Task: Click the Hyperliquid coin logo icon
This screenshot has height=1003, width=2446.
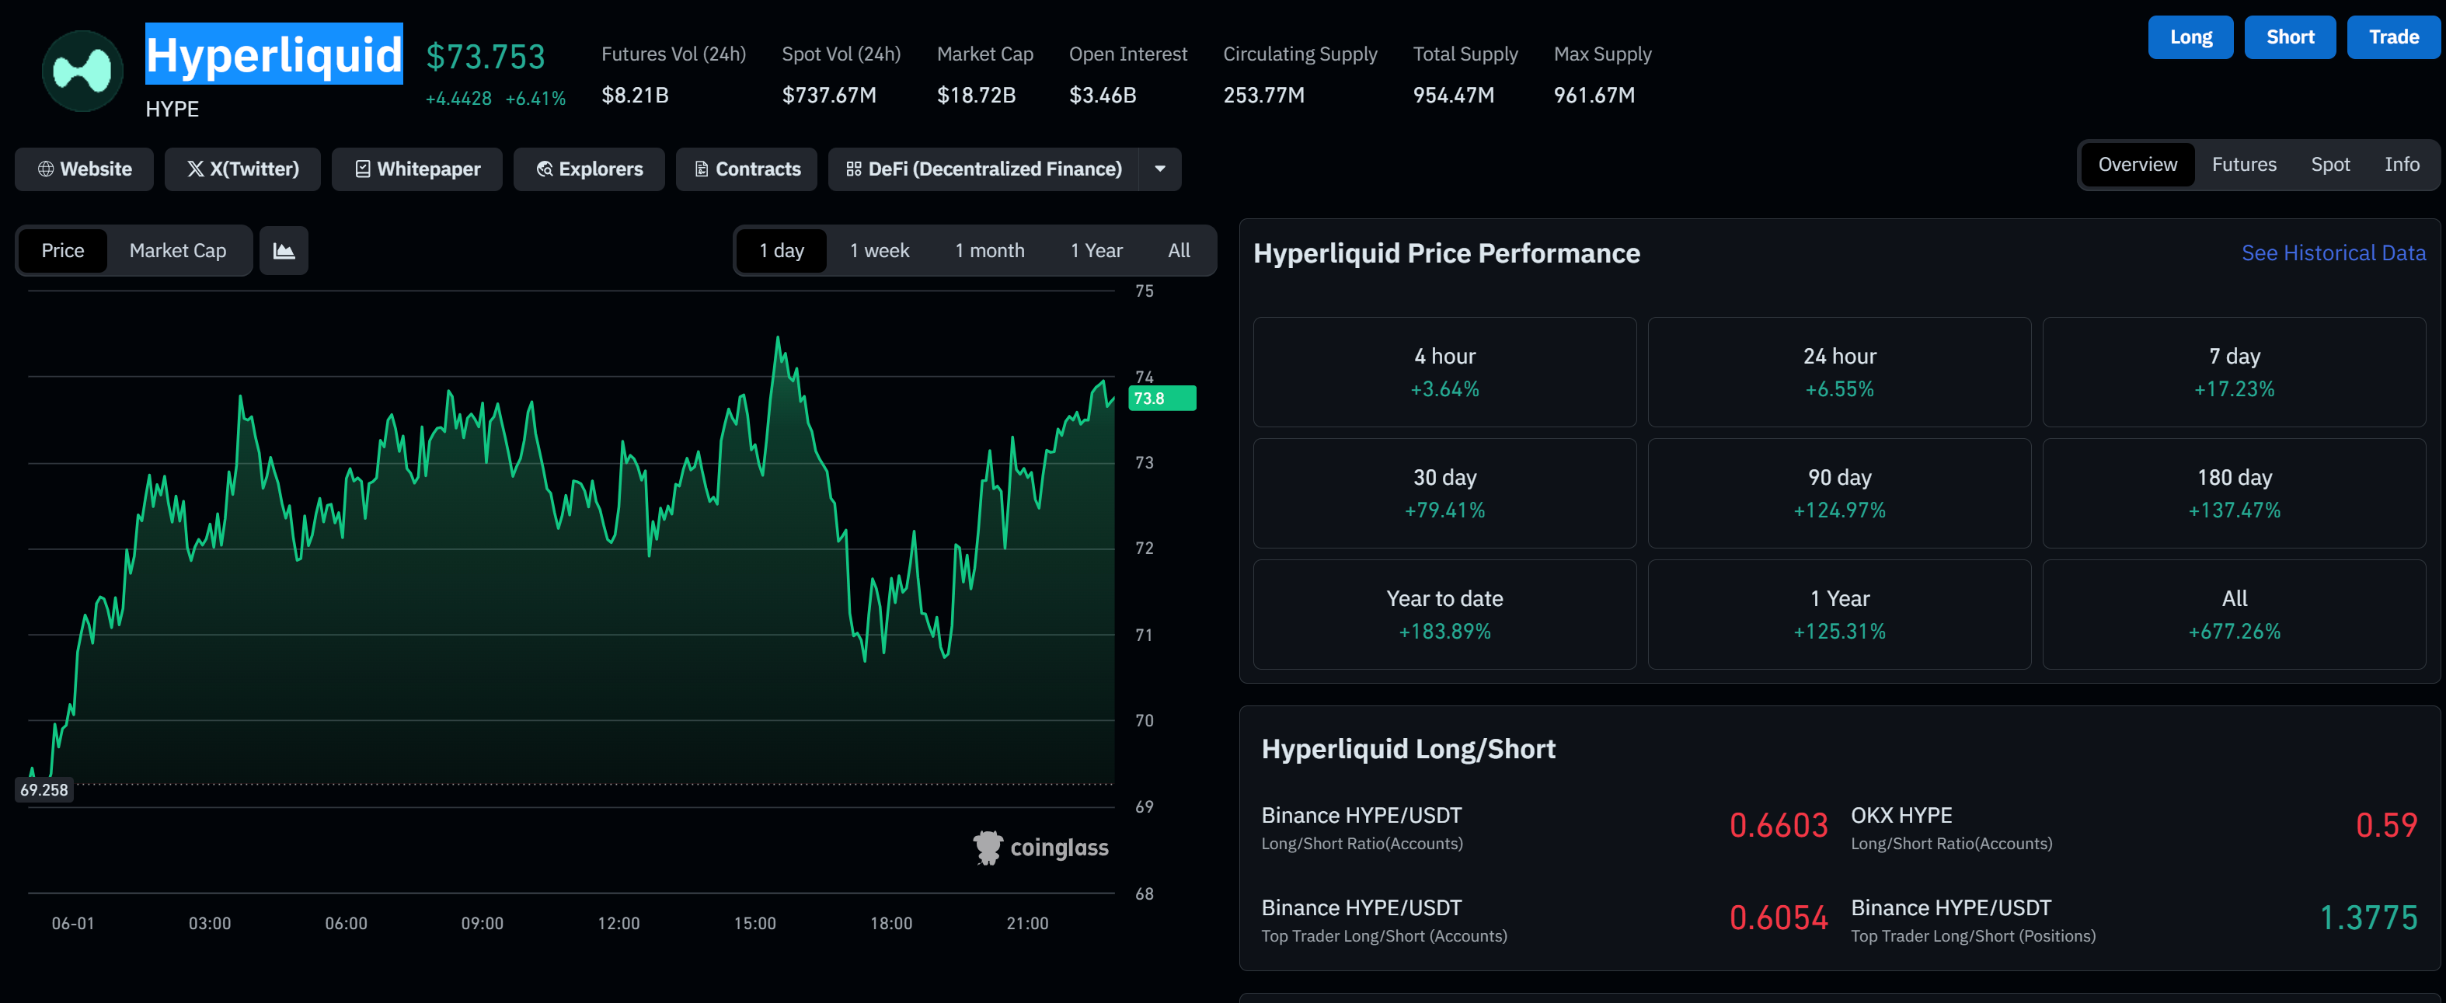Action: [82, 70]
